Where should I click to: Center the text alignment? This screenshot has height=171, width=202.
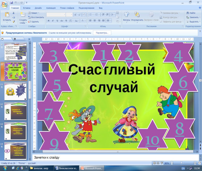click(95, 21)
